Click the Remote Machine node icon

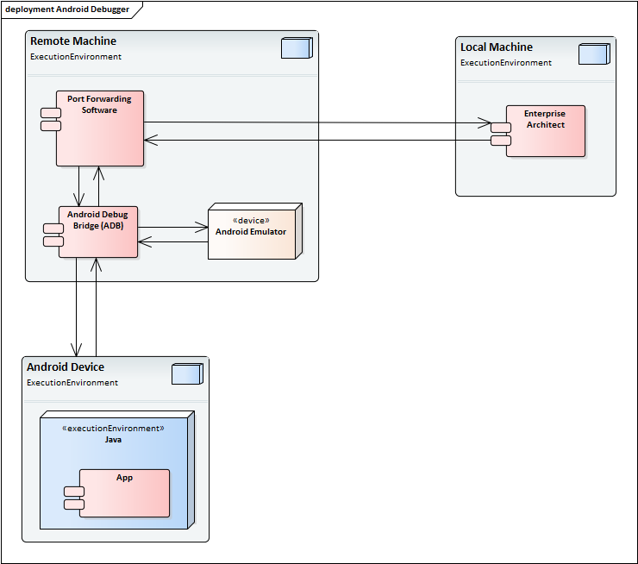[x=296, y=48]
